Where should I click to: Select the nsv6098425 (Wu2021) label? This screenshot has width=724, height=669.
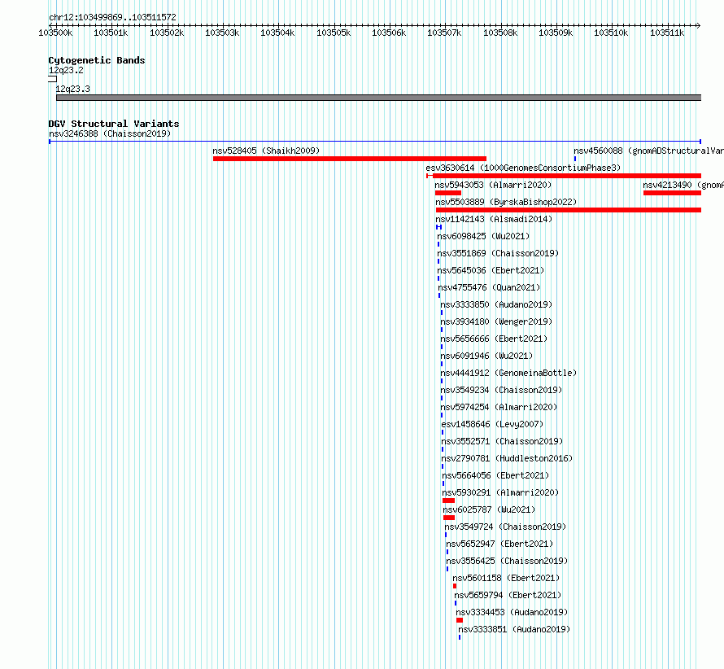pyautogui.click(x=483, y=236)
